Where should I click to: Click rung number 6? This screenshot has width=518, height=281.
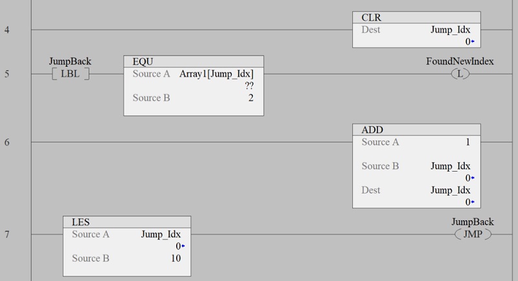coord(7,142)
